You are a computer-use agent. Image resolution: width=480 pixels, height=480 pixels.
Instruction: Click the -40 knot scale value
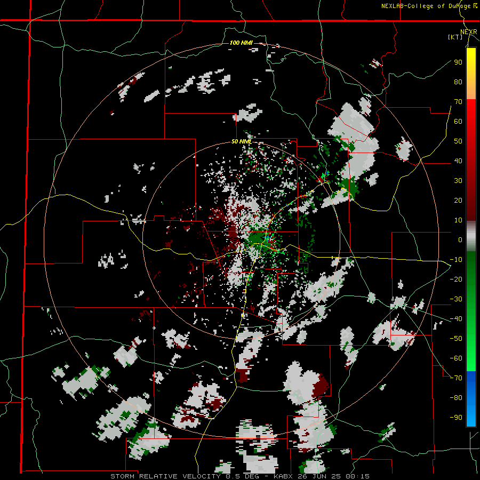point(456,319)
